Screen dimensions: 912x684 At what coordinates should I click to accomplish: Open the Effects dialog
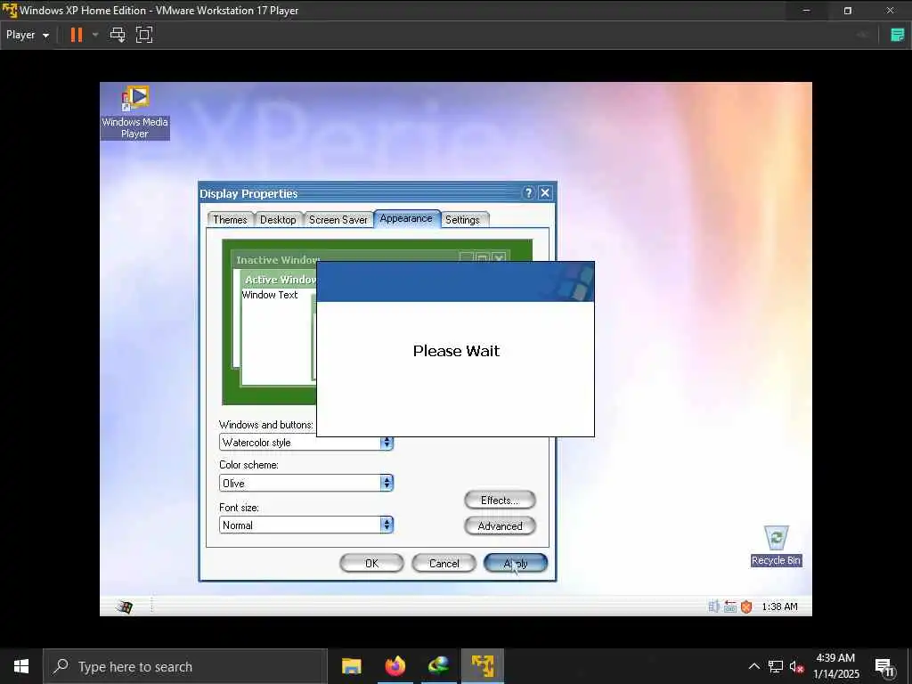pos(500,501)
